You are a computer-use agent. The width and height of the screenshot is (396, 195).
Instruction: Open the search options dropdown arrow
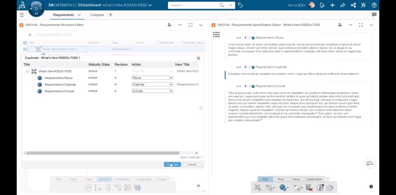pyautogui.click(x=231, y=5)
